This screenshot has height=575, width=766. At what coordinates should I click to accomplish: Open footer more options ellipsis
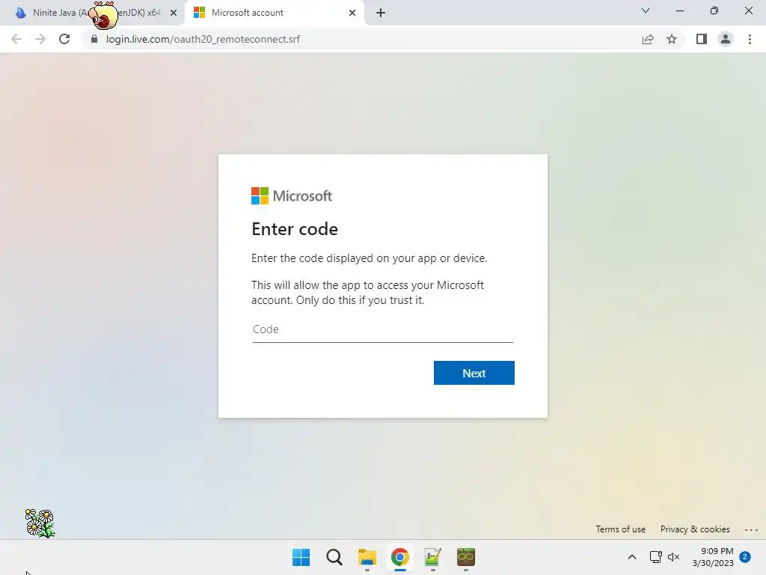pyautogui.click(x=751, y=529)
